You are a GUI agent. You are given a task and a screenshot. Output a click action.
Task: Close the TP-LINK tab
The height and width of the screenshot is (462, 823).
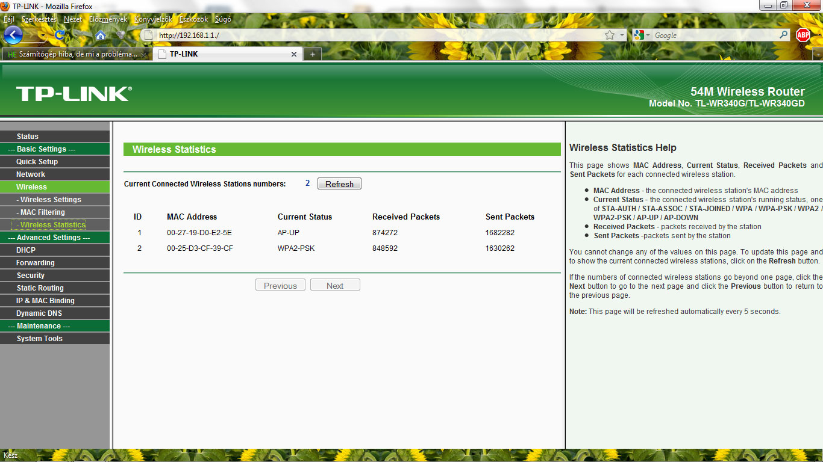point(294,54)
